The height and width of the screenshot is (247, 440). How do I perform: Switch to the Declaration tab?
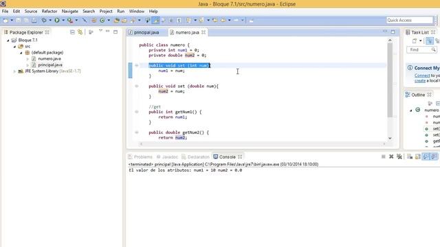coord(195,157)
